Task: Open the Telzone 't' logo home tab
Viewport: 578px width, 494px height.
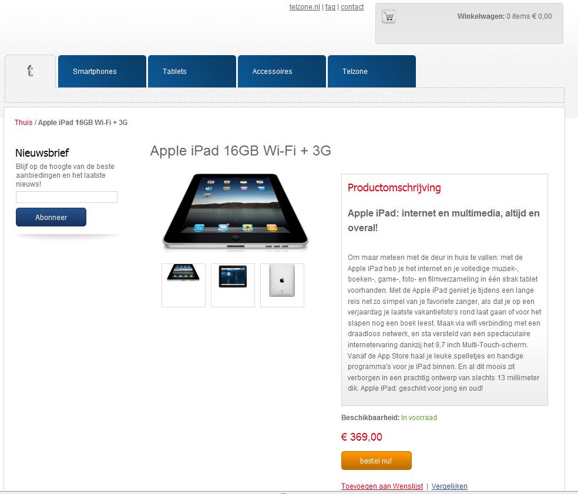Action: [30, 71]
